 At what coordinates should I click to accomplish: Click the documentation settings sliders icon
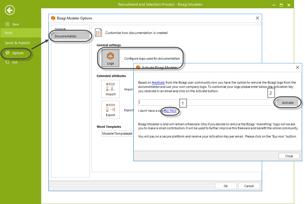[x=98, y=33]
